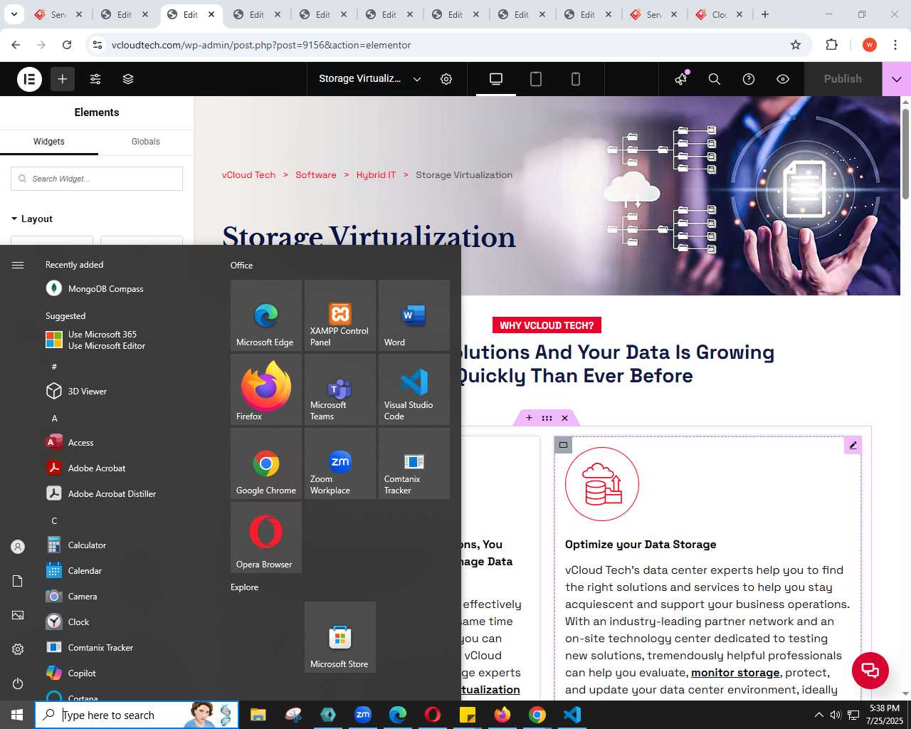Click the Add Element plus button
The height and width of the screenshot is (729, 911).
[63, 79]
